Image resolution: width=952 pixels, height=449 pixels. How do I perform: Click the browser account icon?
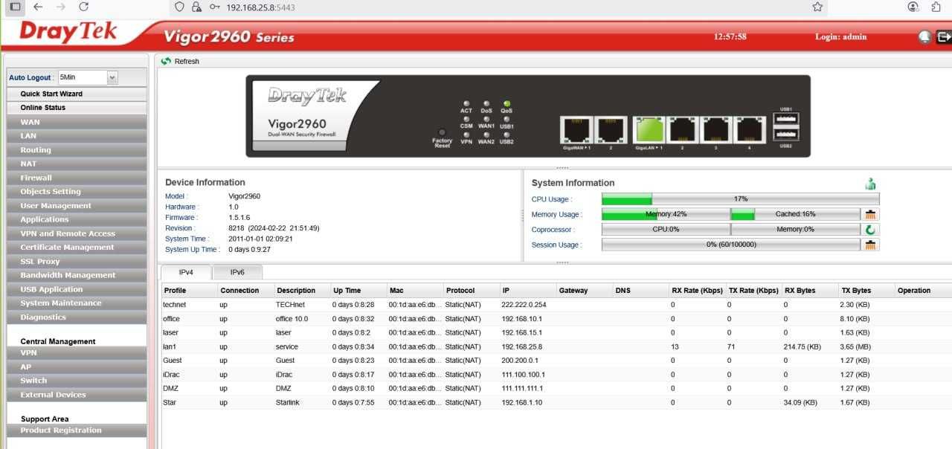tap(913, 7)
